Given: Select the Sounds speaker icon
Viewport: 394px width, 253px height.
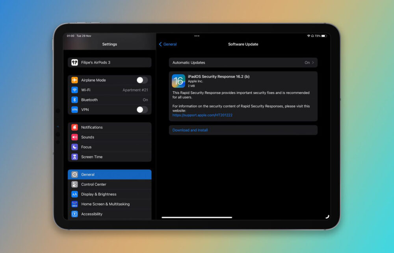Looking at the screenshot, I should pos(74,137).
